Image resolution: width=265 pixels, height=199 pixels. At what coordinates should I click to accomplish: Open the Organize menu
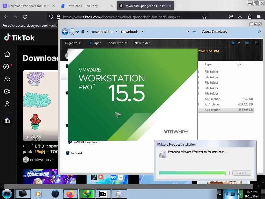click(x=73, y=43)
